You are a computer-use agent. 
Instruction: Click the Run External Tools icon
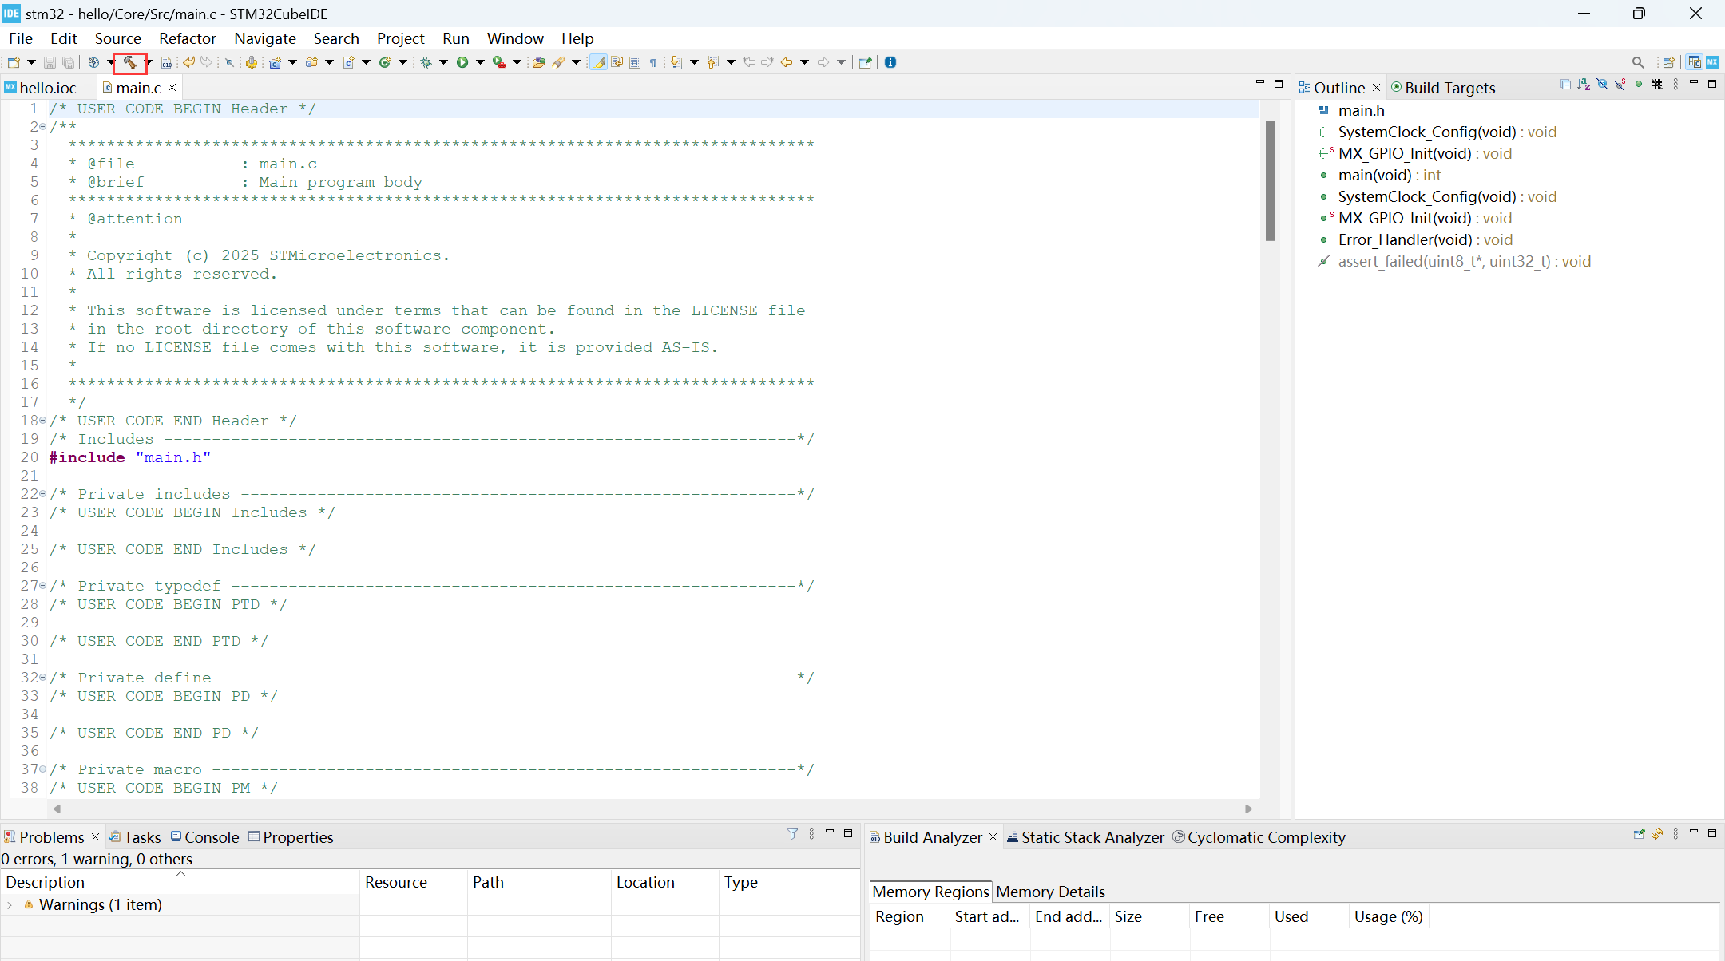tap(499, 62)
